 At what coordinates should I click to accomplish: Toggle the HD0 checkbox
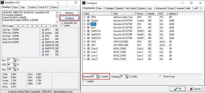tap(88, 42)
